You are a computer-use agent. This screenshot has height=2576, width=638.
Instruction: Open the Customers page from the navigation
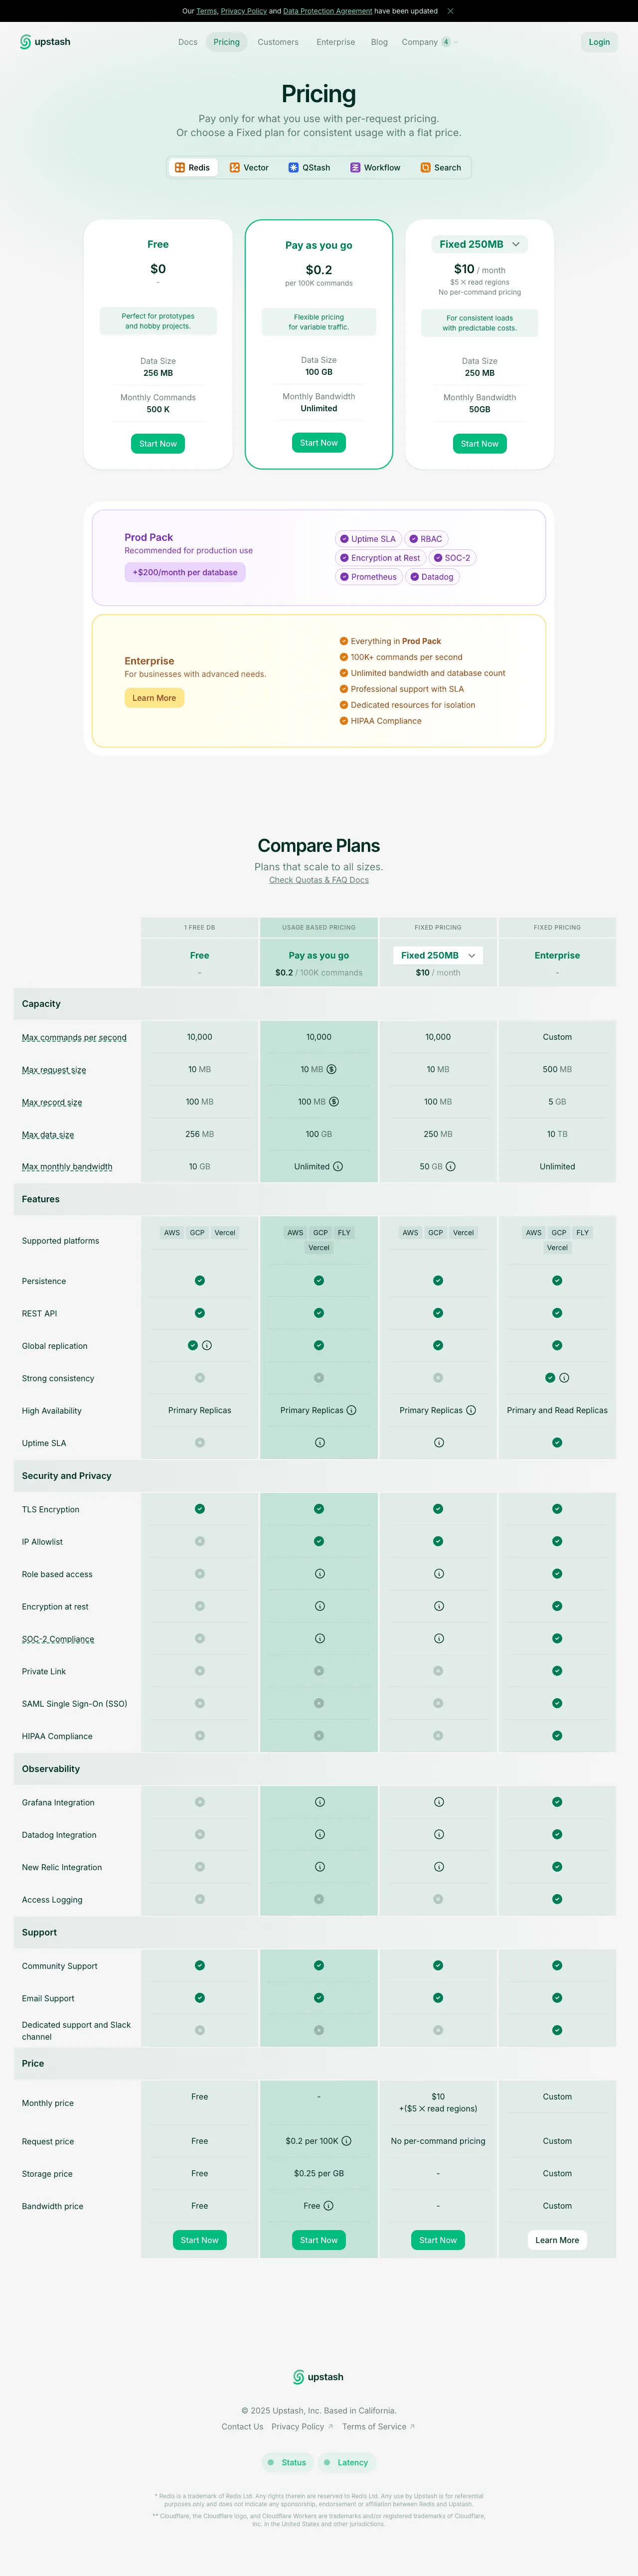[278, 42]
